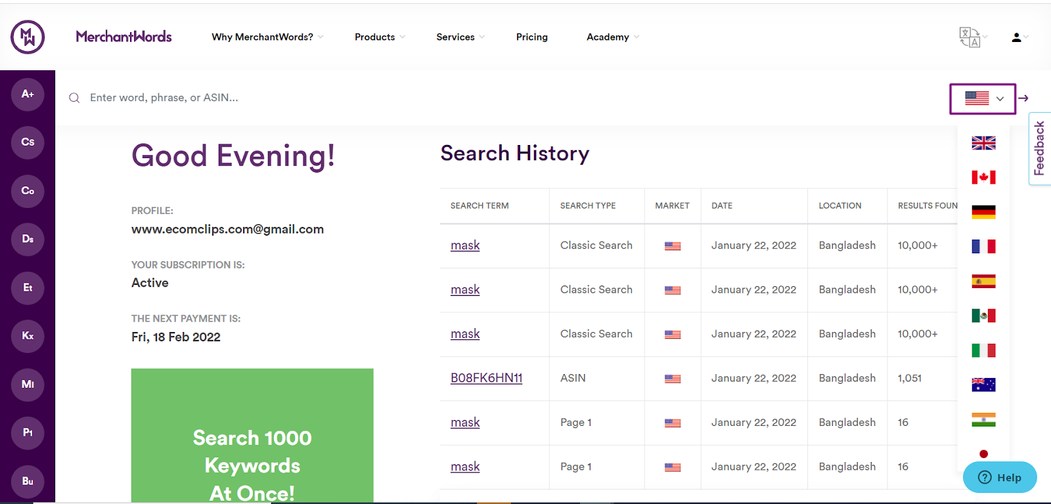Expand the Services menu
This screenshot has width=1051, height=504.
coord(460,37)
